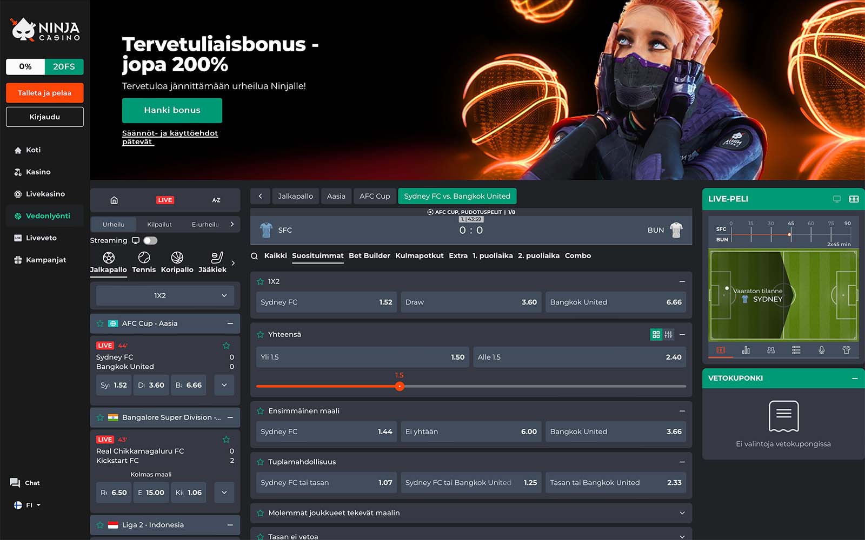Favorite the Real Chikkamagaluru FC match

(226, 440)
